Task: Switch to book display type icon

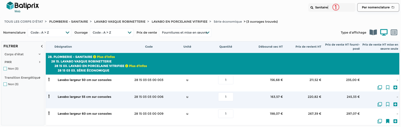Action: tap(373, 33)
